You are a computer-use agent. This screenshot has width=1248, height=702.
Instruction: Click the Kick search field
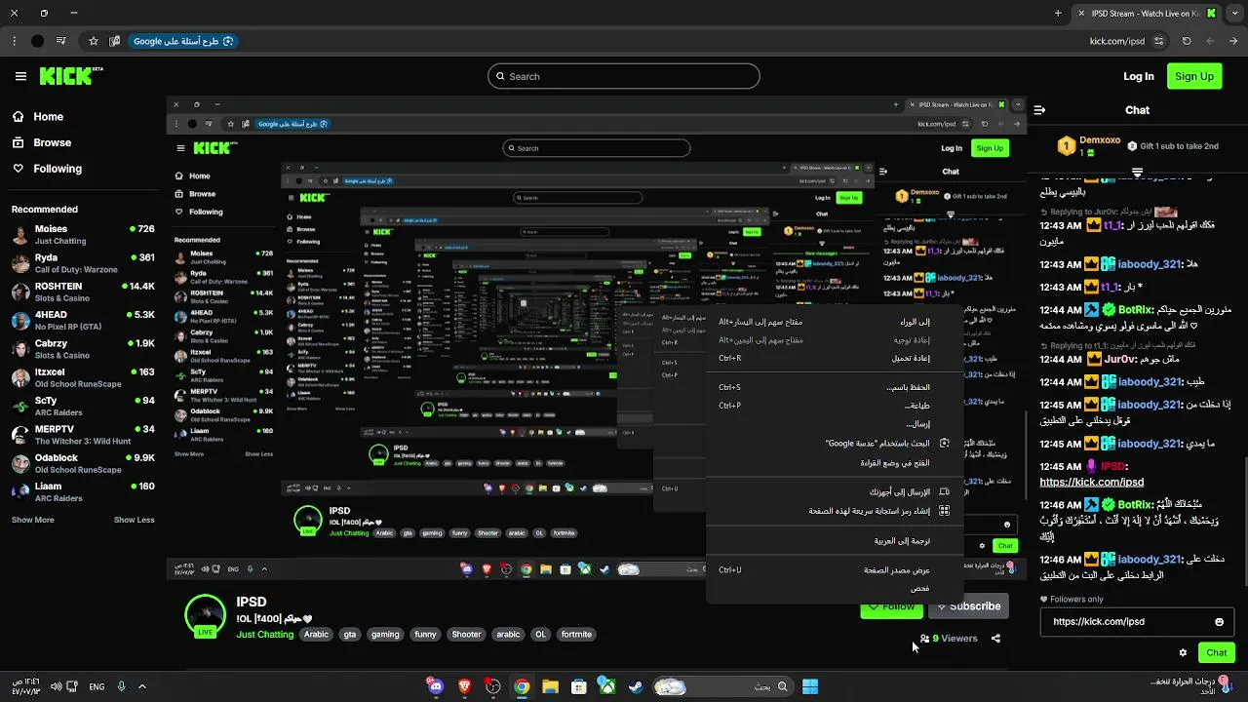coord(624,76)
